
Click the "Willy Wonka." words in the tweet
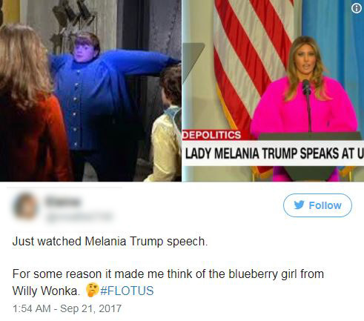[x=46, y=291]
